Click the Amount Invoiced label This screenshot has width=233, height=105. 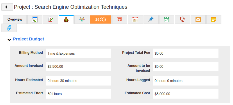coord(29,66)
